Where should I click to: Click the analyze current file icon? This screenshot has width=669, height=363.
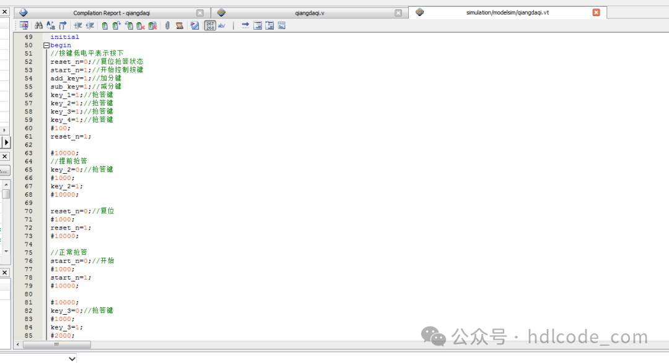pos(195,25)
